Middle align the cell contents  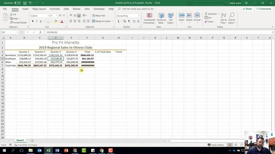pos(75,15)
